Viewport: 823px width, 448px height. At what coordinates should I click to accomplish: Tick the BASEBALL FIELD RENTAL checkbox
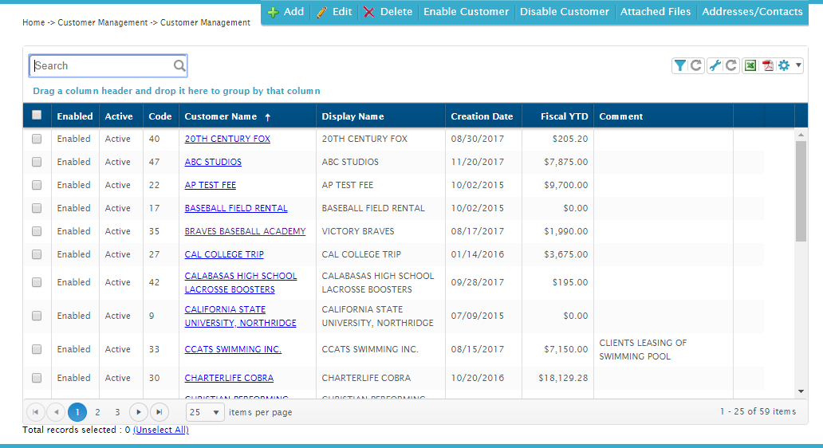[37, 208]
